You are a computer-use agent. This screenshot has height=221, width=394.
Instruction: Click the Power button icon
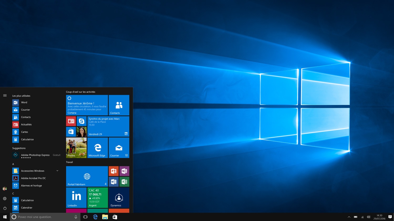tap(5, 208)
